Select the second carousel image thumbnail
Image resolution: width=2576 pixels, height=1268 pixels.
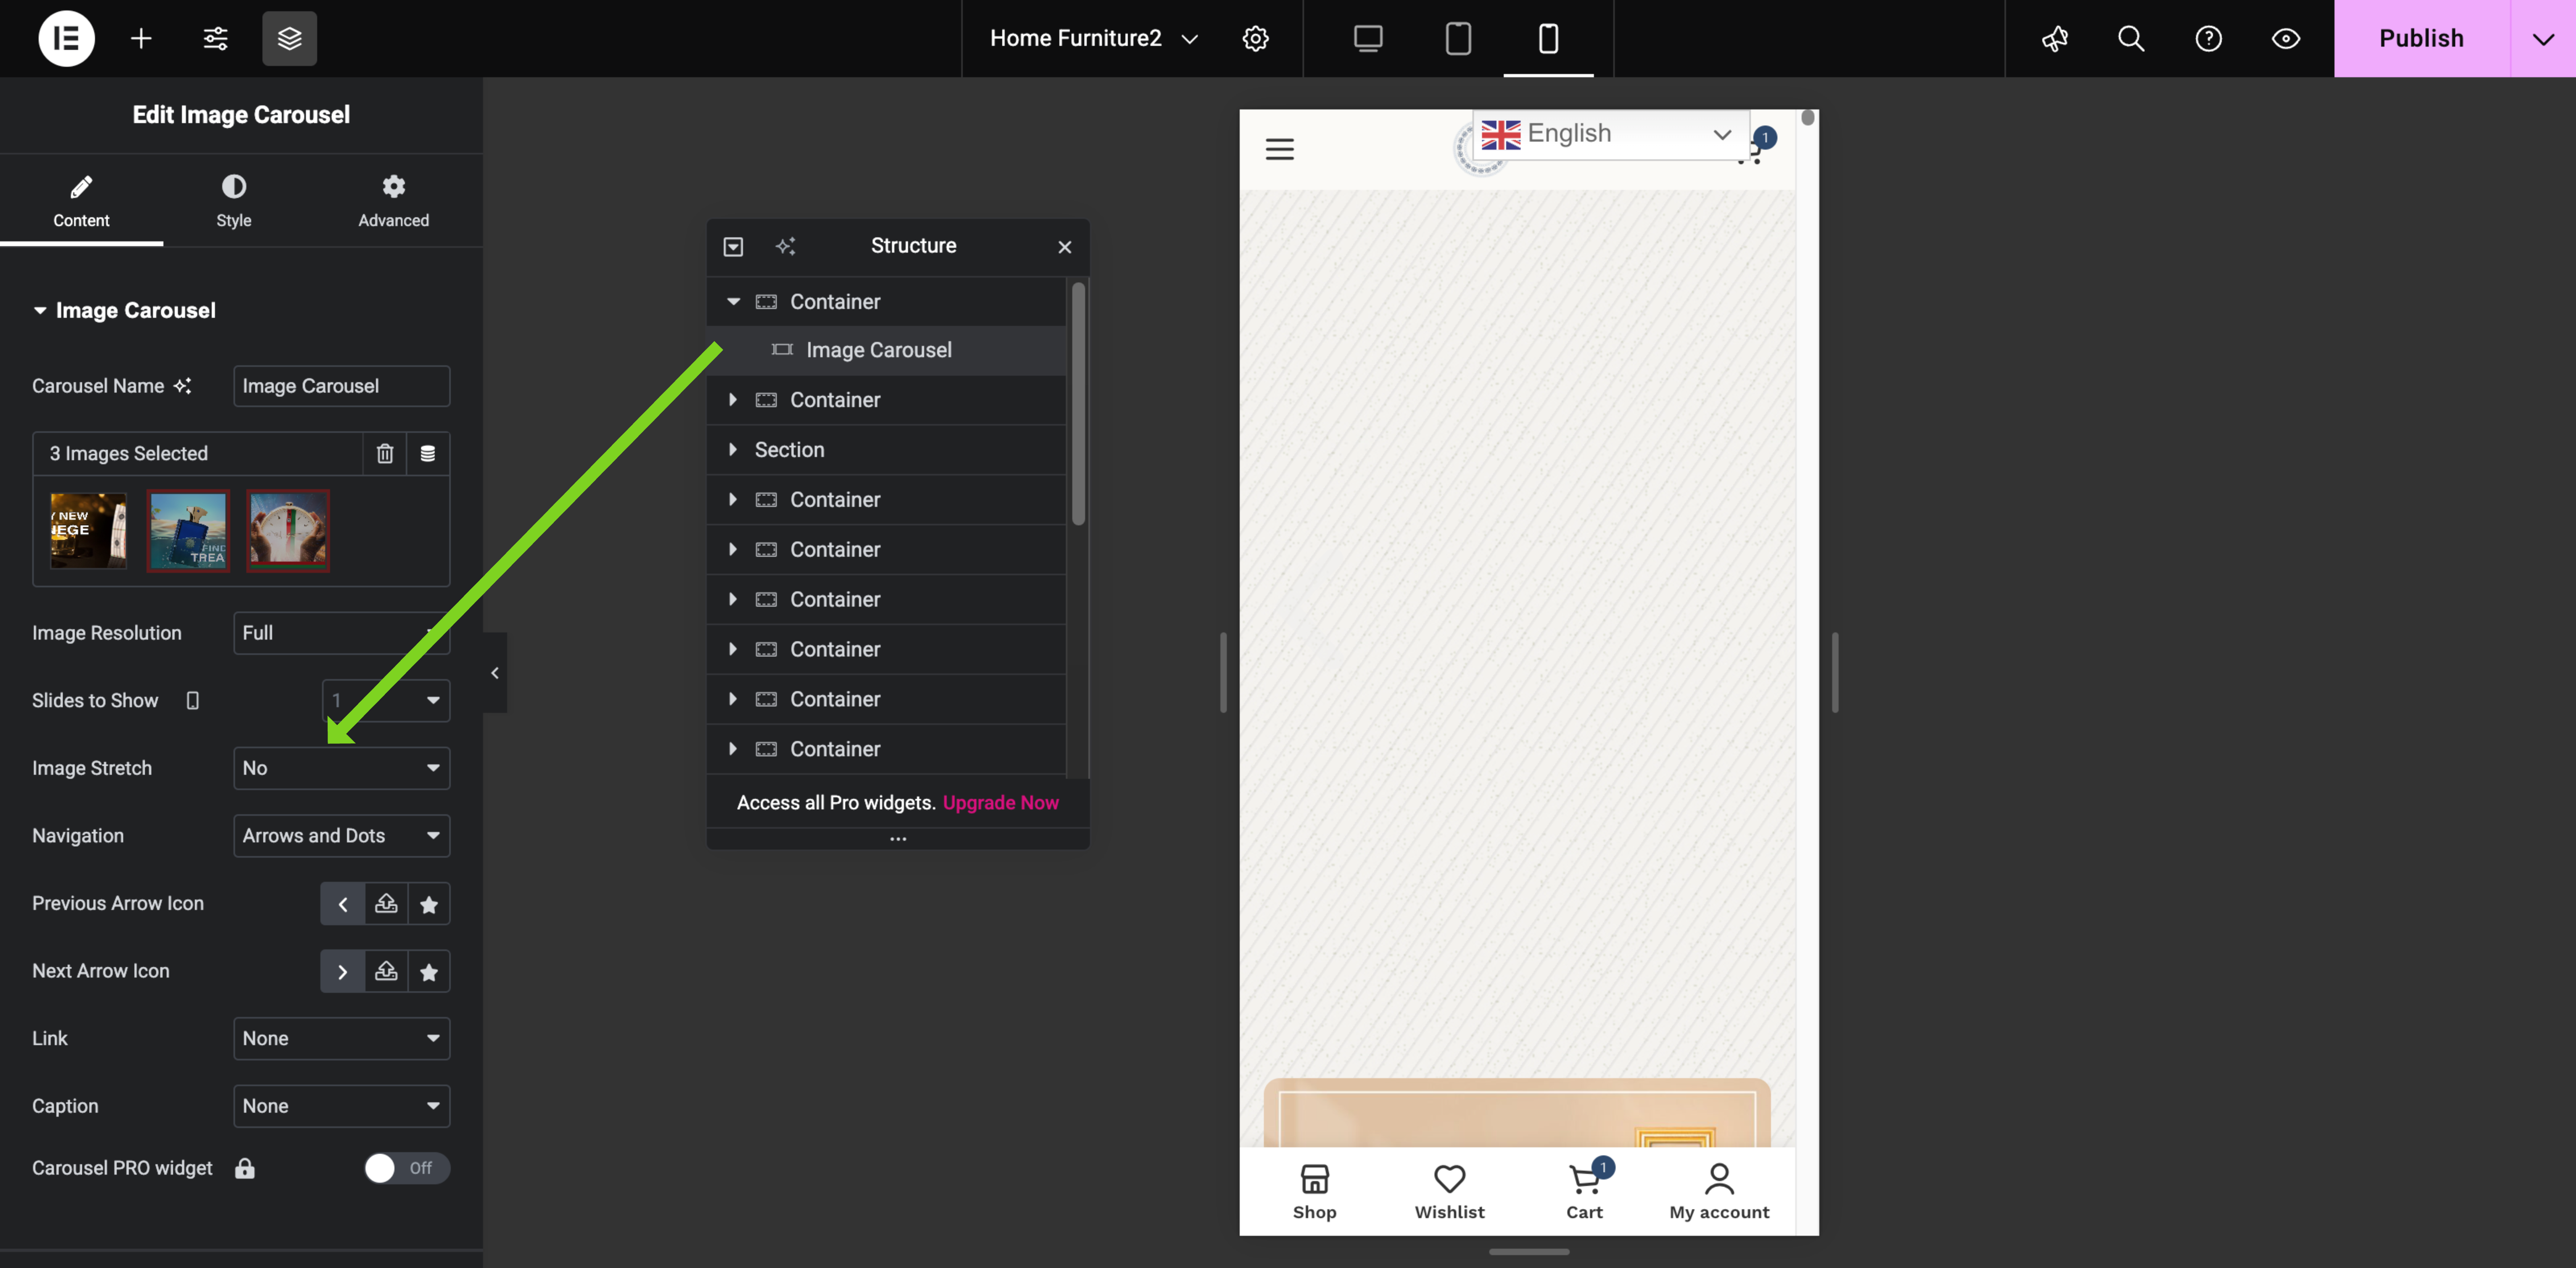pyautogui.click(x=188, y=531)
